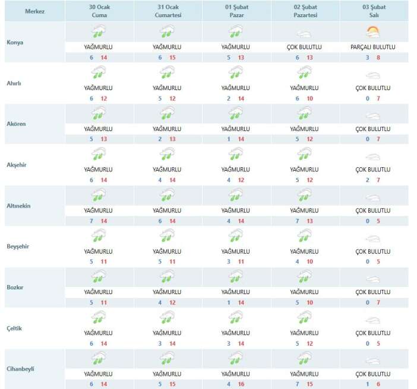Select the 30 Ocak Cuma column header
417x389 pixels.
pyautogui.click(x=99, y=11)
